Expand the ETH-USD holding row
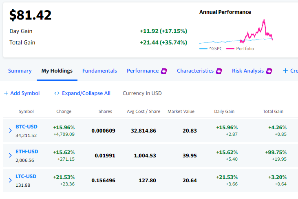 click(x=10, y=155)
